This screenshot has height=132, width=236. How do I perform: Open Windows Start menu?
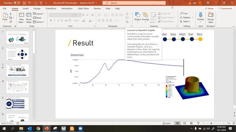4,129
